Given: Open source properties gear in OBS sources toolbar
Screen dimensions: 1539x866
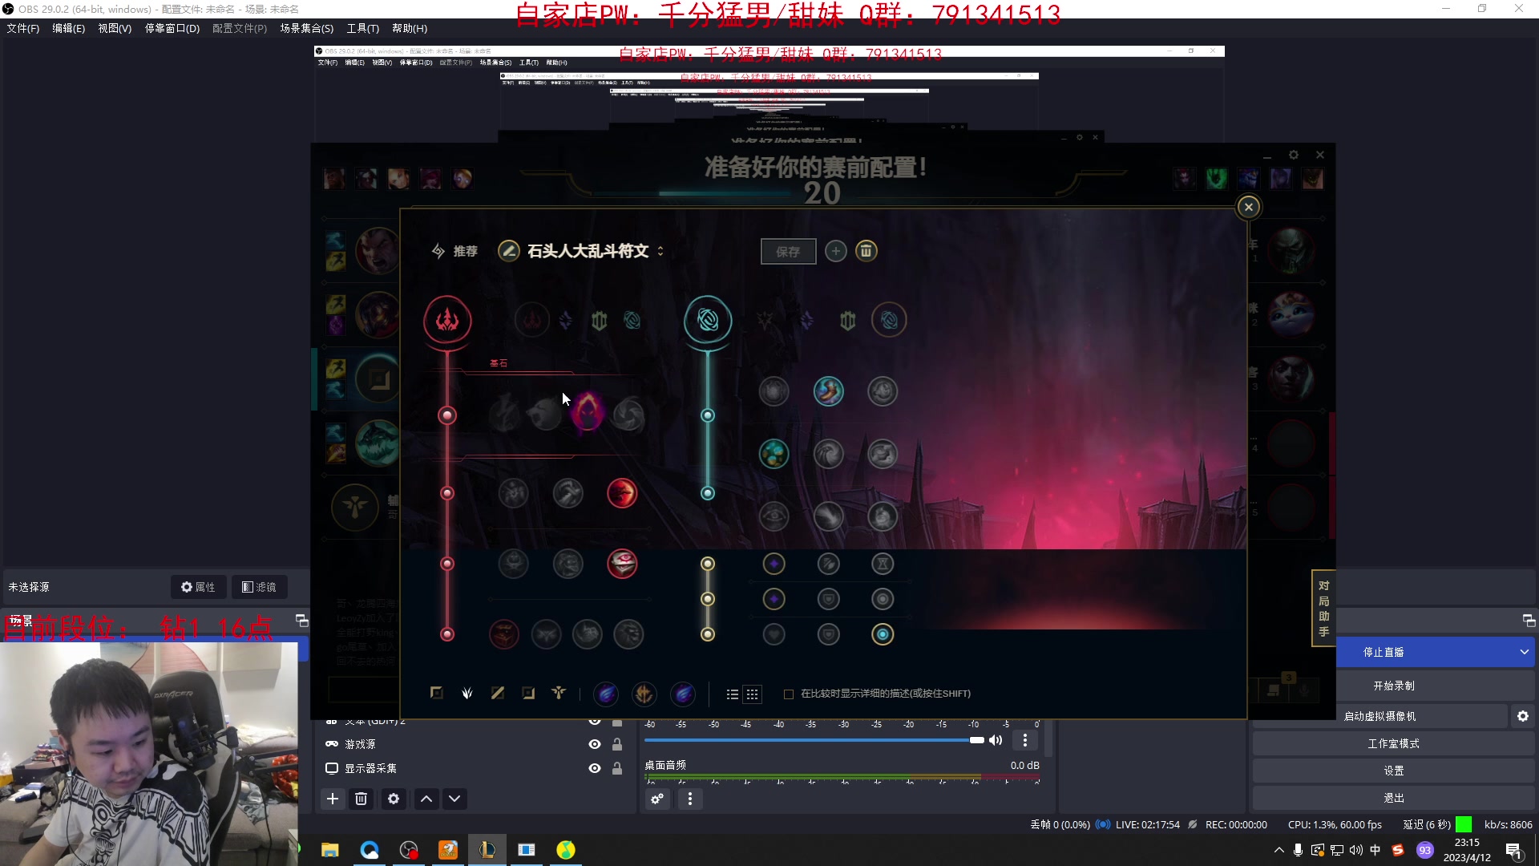Looking at the screenshot, I should click(x=394, y=799).
